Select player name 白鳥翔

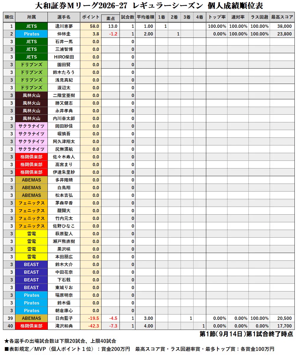(64, 188)
